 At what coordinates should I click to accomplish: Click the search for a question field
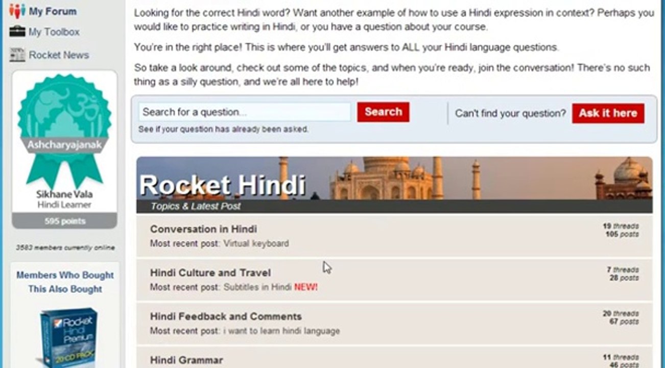tap(244, 112)
